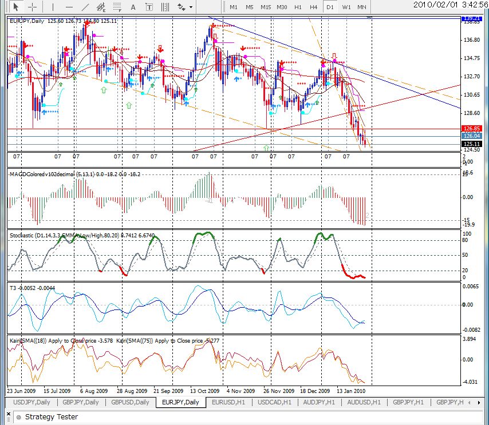
Task: Click the Strategy Tester title
Action: pyautogui.click(x=52, y=417)
